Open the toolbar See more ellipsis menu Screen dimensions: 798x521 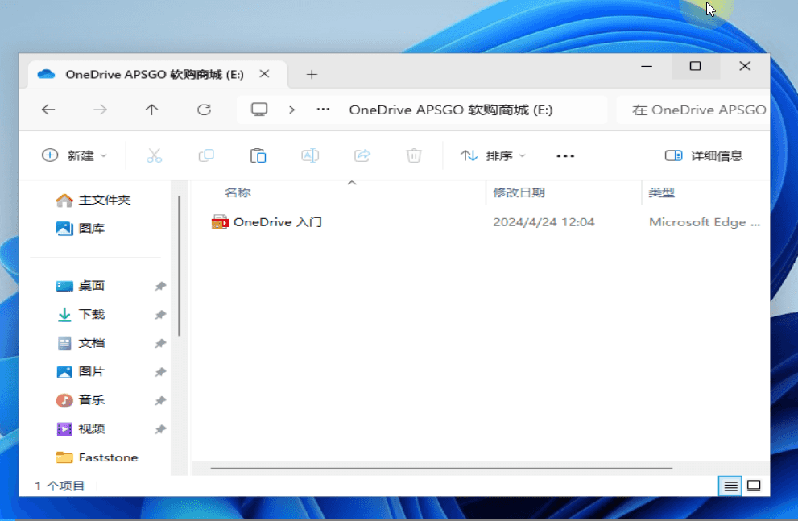click(565, 156)
